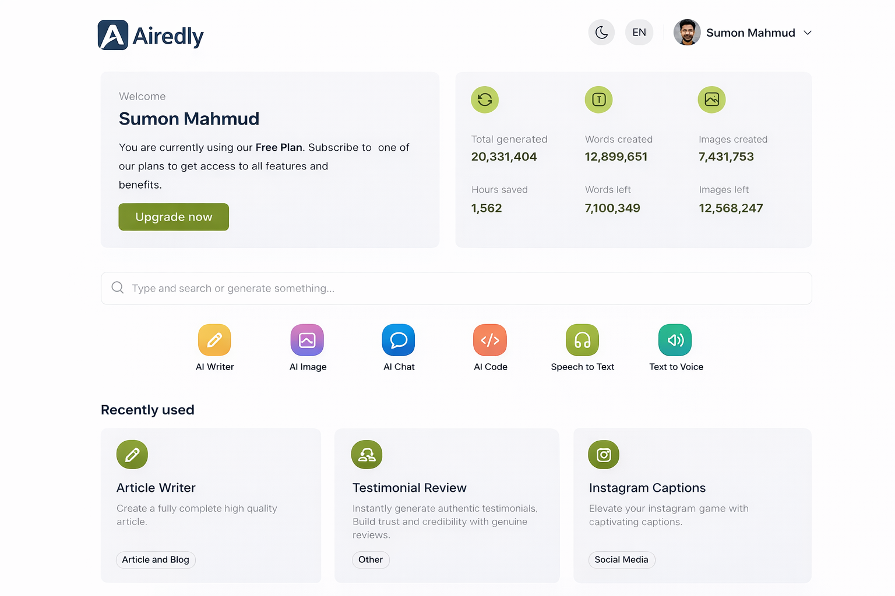The height and width of the screenshot is (596, 895).
Task: Click the Total generated sync icon
Action: coord(484,100)
